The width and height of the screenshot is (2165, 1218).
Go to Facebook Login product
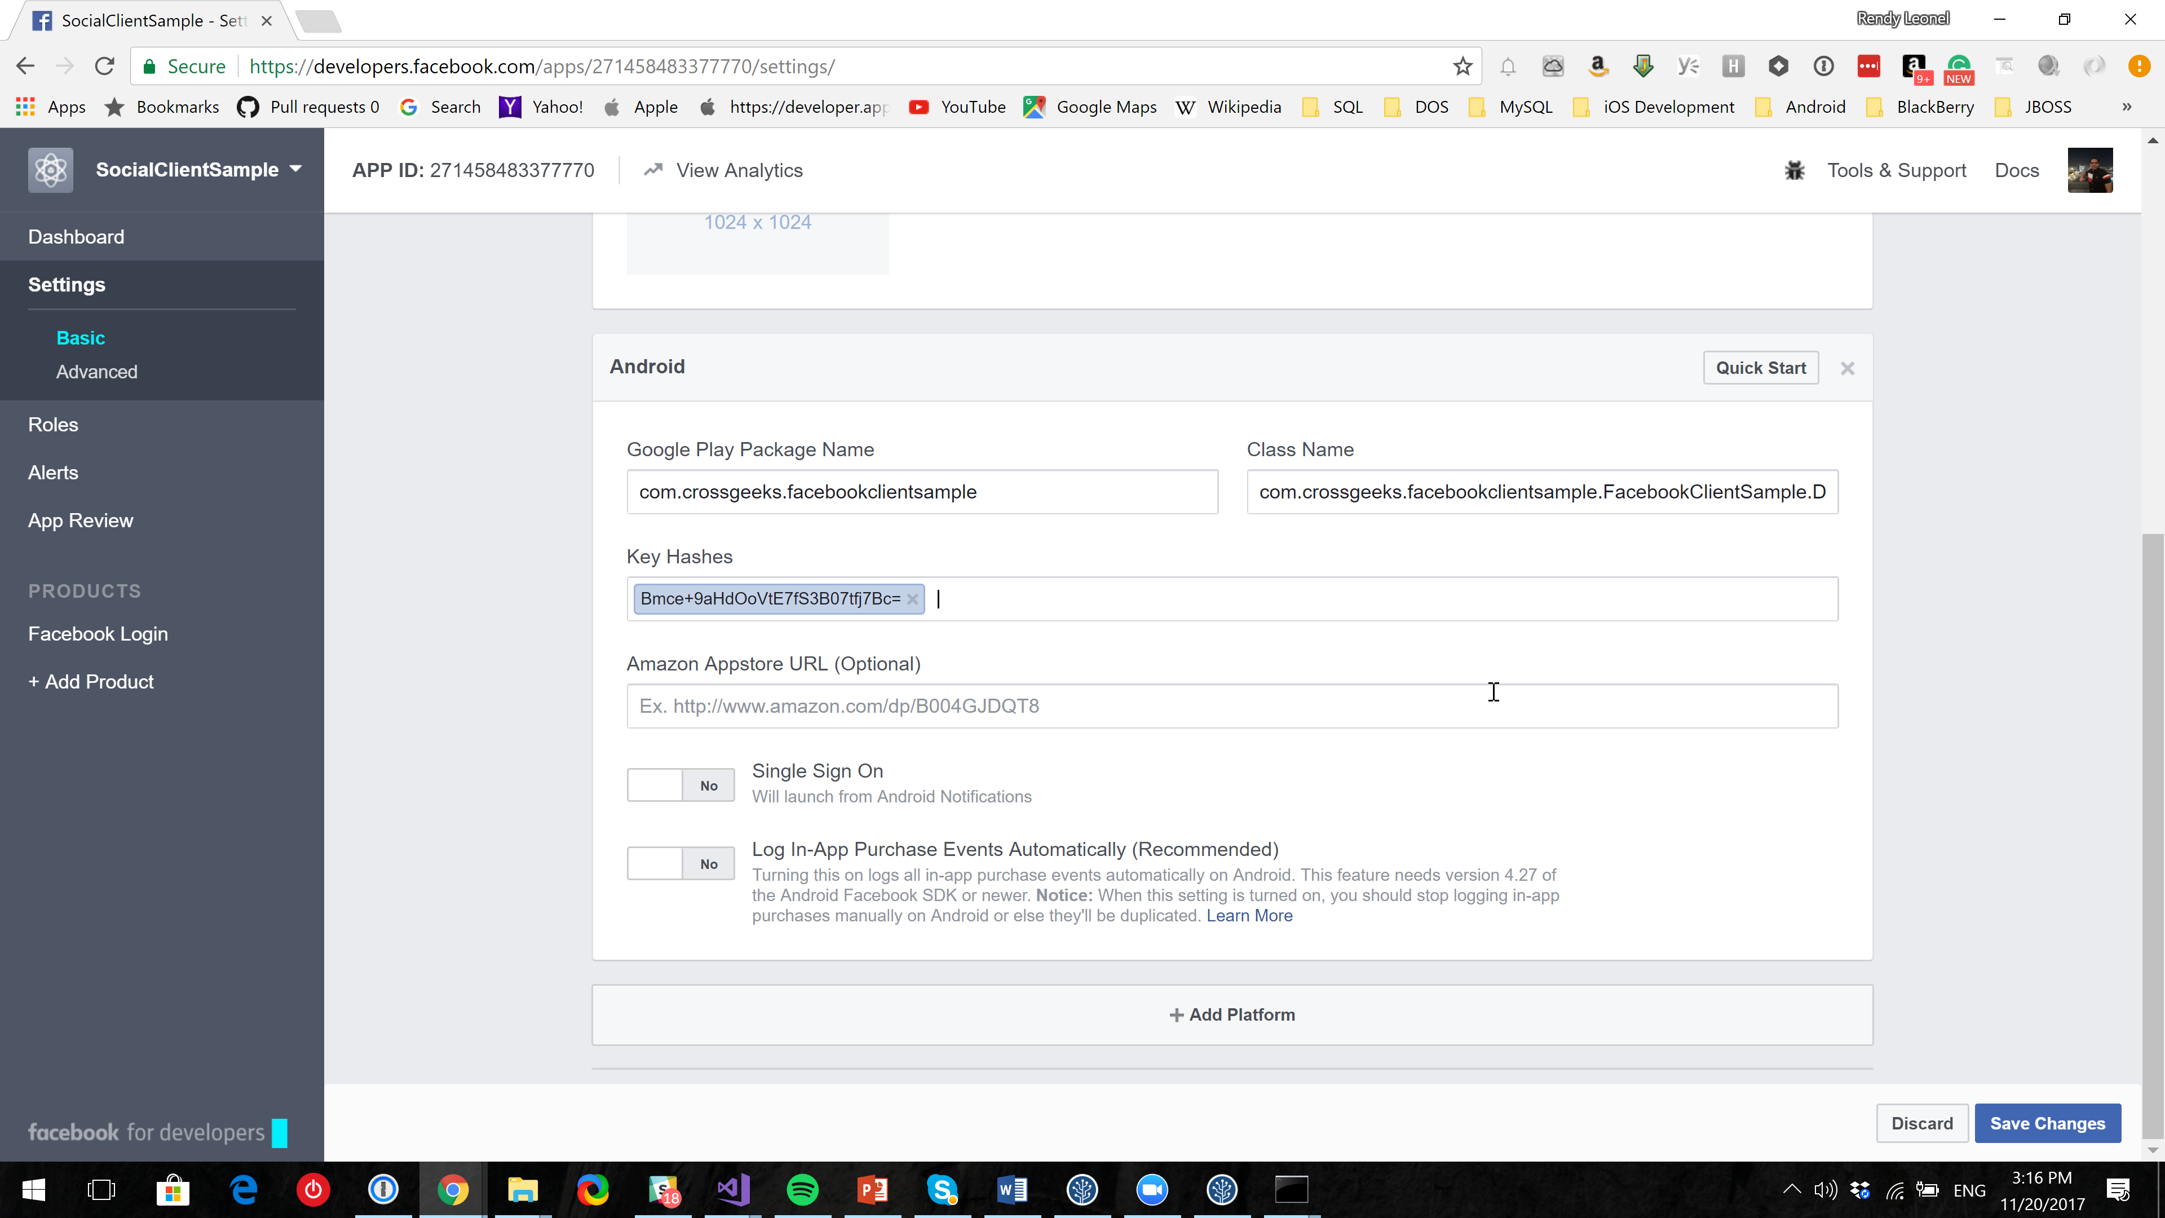(98, 634)
